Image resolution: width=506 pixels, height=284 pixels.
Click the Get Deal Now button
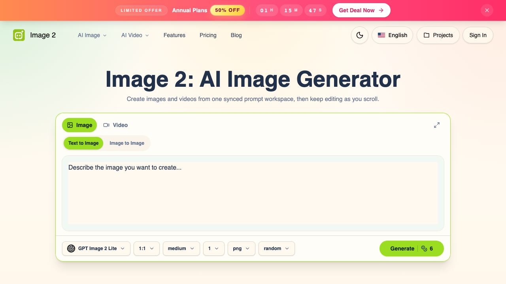(361, 10)
